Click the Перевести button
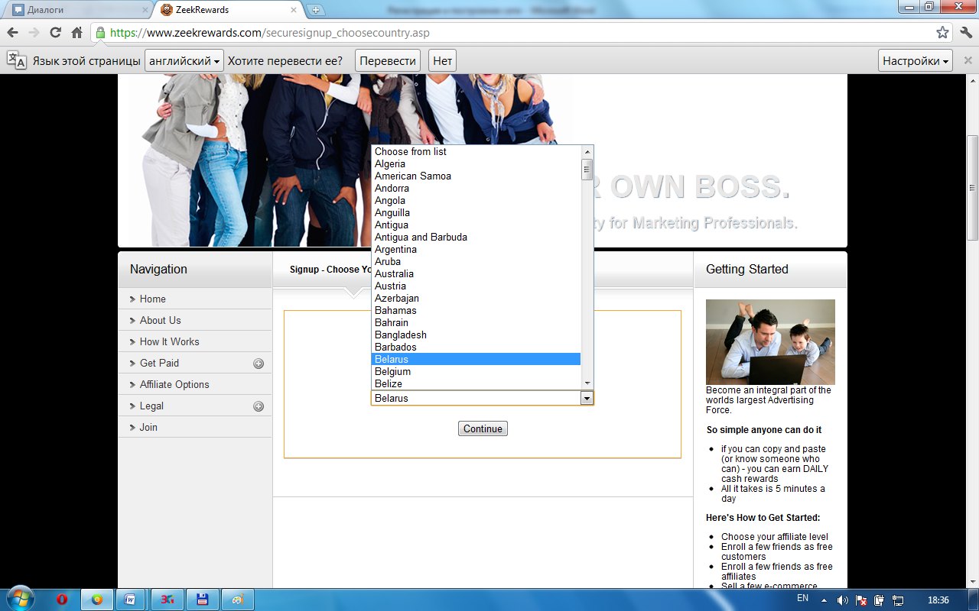979x611 pixels. [389, 60]
